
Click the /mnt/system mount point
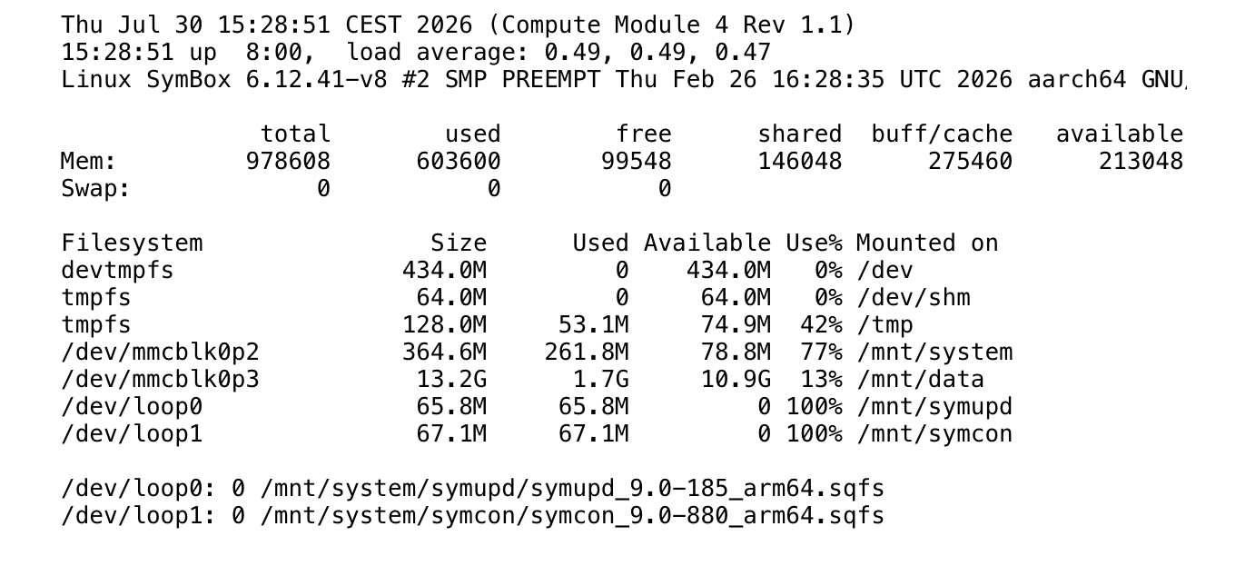coord(934,353)
